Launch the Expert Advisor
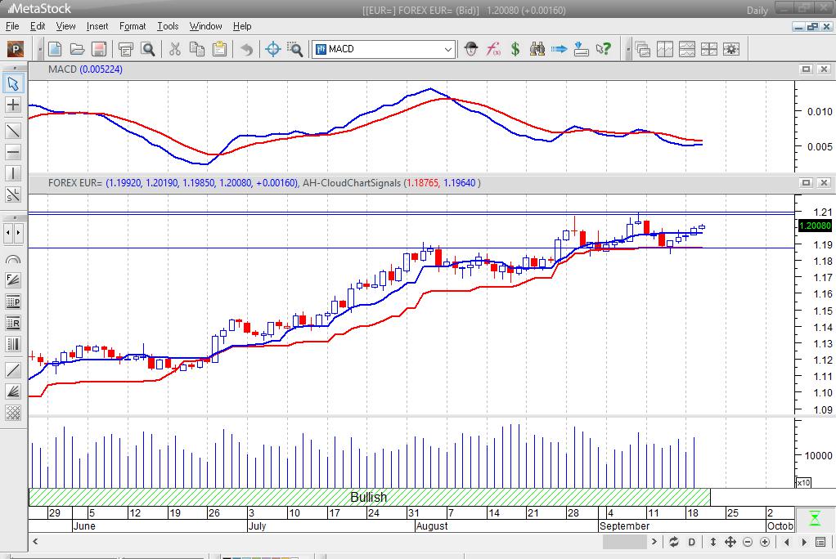This screenshot has height=559, width=836. pos(471,49)
